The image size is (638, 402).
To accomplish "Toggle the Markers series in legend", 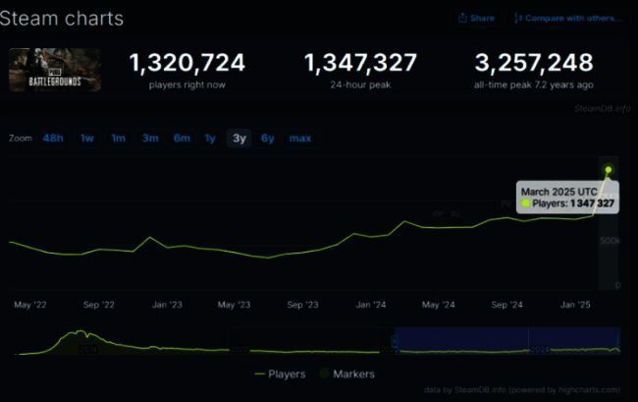I will [x=353, y=373].
